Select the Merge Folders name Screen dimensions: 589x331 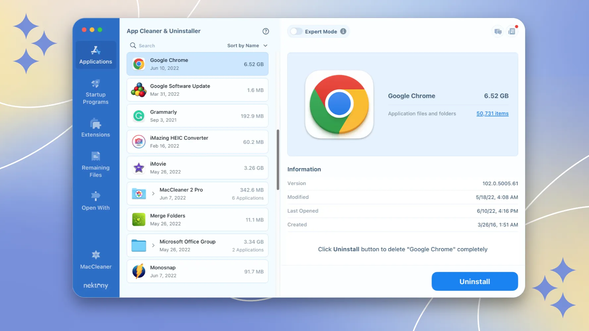point(168,216)
